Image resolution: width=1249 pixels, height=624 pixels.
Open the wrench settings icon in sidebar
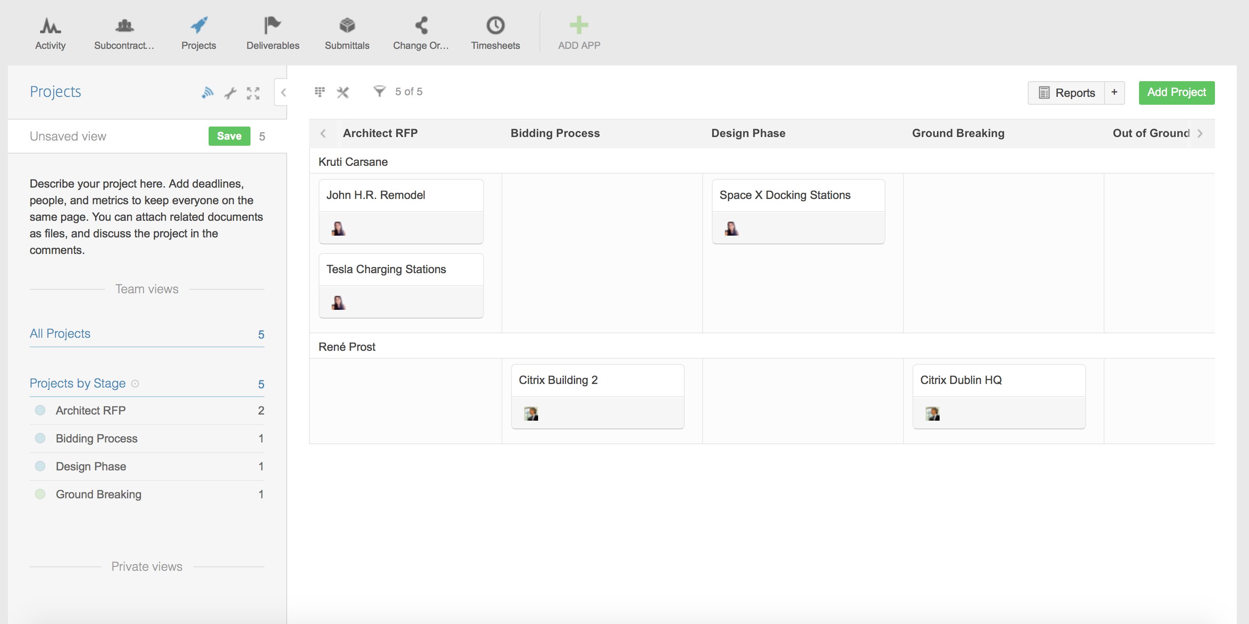230,93
